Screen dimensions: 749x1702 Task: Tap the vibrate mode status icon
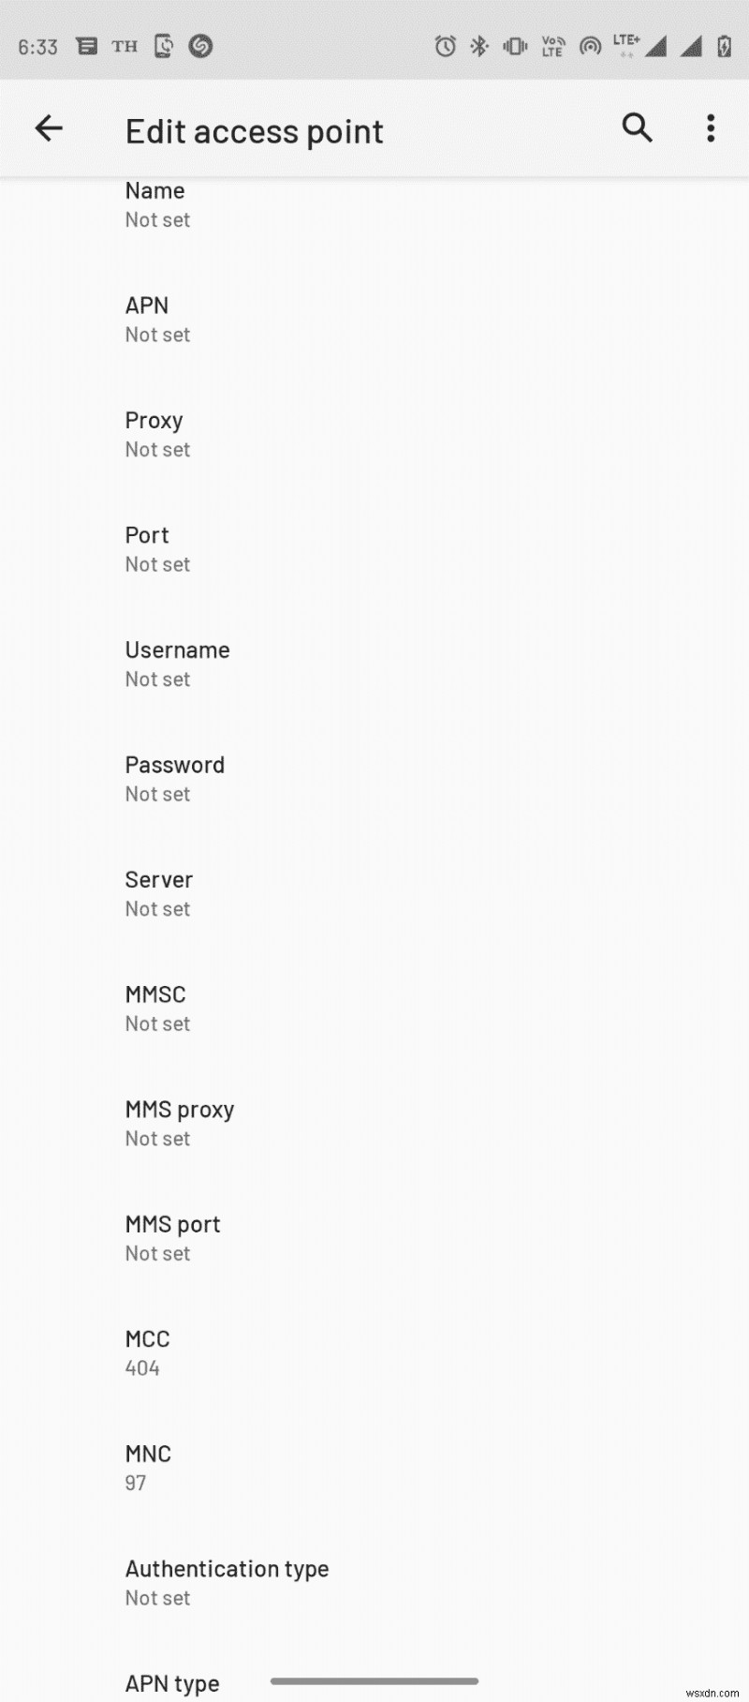coord(515,46)
